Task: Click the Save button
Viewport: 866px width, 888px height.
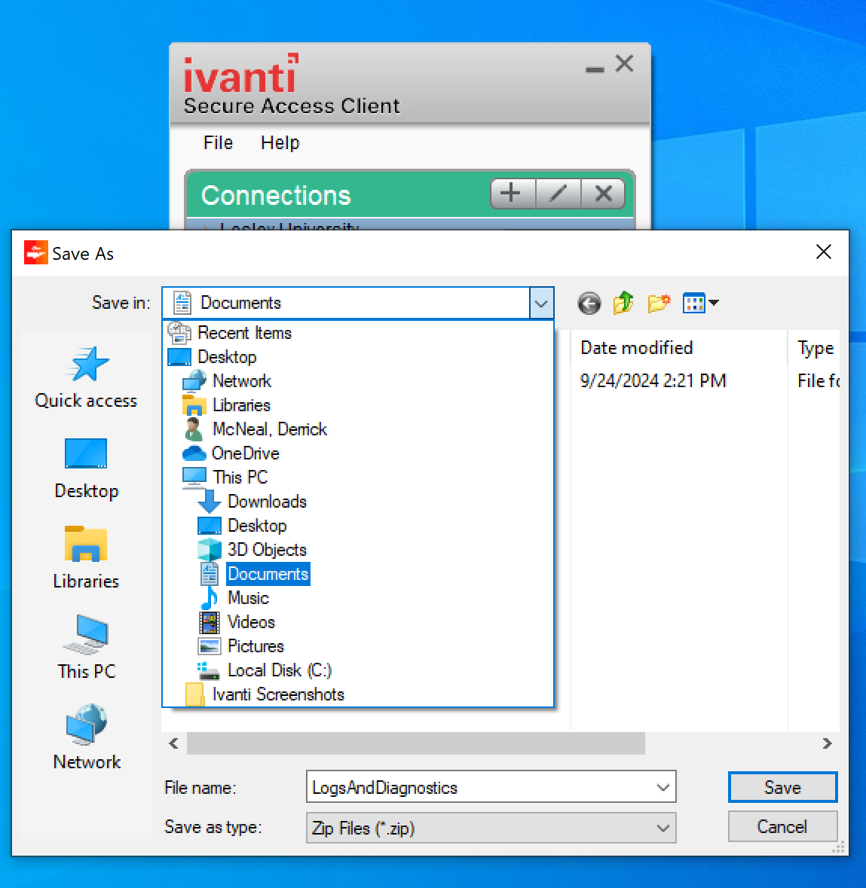Action: 782,788
